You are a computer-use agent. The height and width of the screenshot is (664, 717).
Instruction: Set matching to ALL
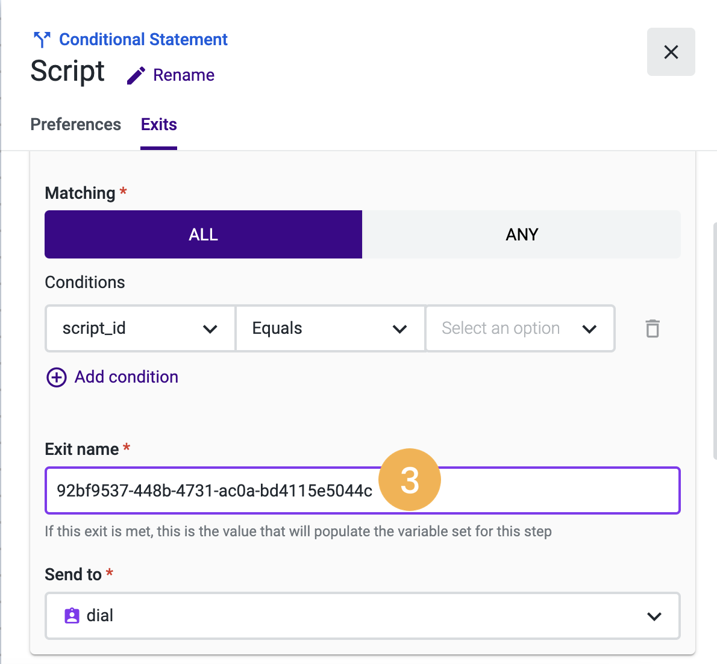(204, 234)
